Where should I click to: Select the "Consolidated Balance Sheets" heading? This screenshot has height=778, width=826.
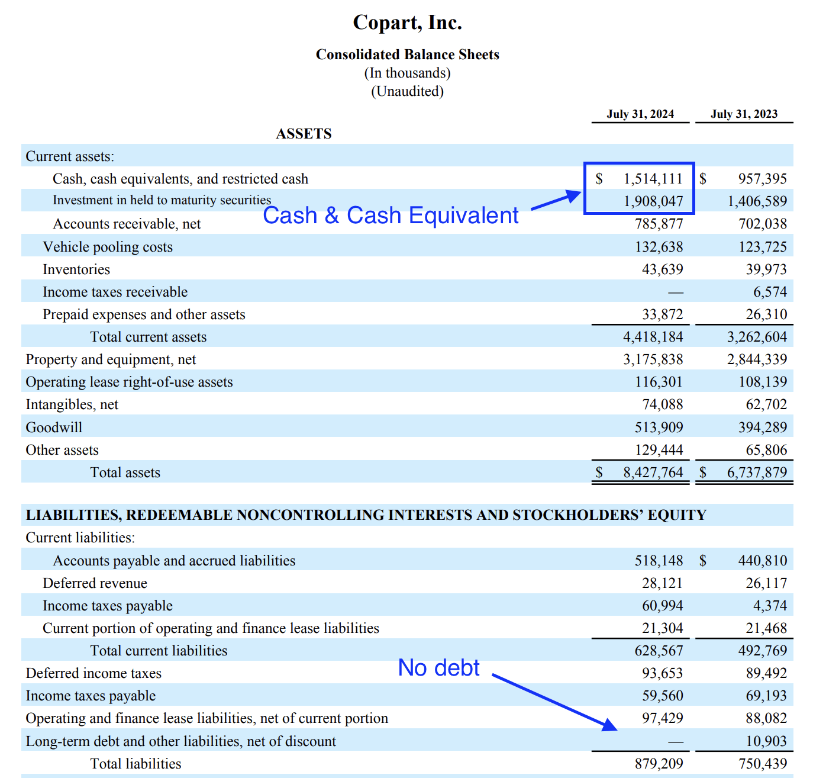click(407, 54)
